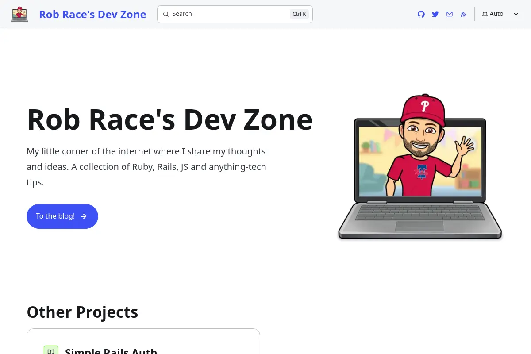Click the 'Rob Race's Dev Zone' header link
Image resolution: width=531 pixels, height=354 pixels.
point(92,14)
